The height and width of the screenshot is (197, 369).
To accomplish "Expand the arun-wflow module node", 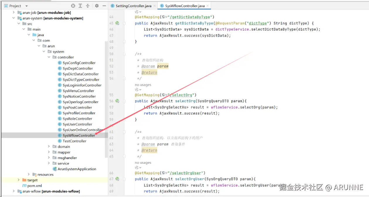I will coord(13,191).
